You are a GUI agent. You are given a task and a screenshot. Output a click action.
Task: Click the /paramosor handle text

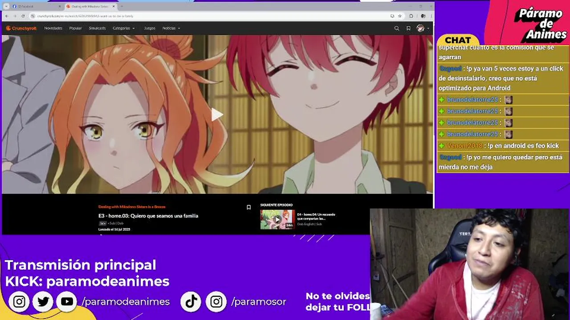pyautogui.click(x=259, y=302)
